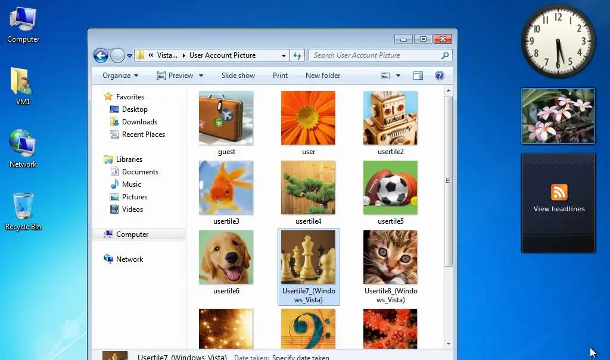The width and height of the screenshot is (610, 360).
Task: Click the Change your view icon
Action: point(385,76)
